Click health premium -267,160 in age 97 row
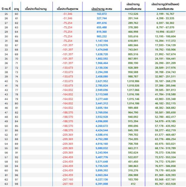 [67, 180]
